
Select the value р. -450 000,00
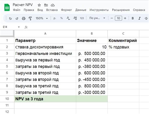(x=92, y=79)
